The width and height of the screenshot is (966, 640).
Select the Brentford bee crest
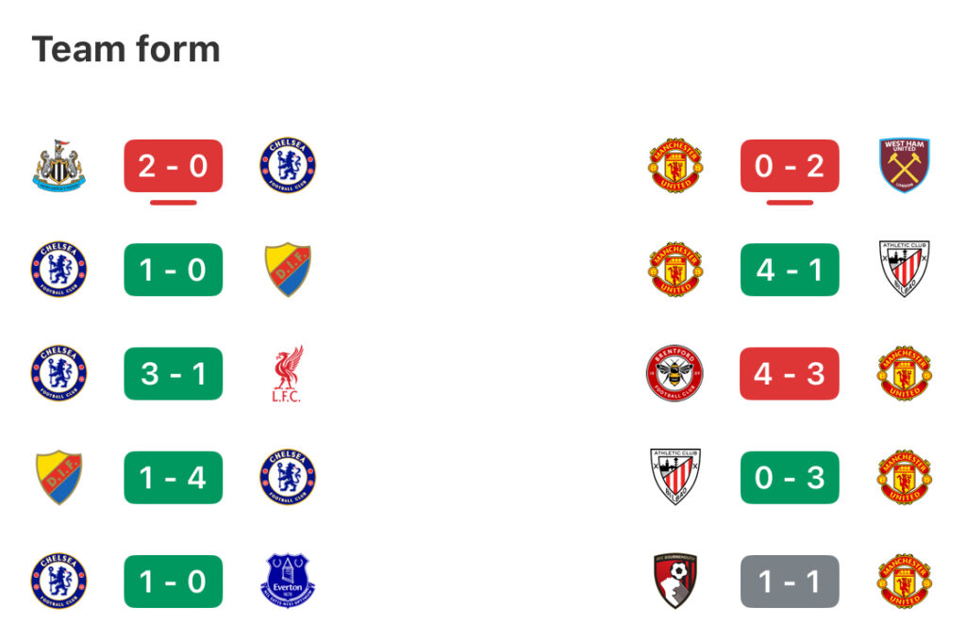[675, 373]
